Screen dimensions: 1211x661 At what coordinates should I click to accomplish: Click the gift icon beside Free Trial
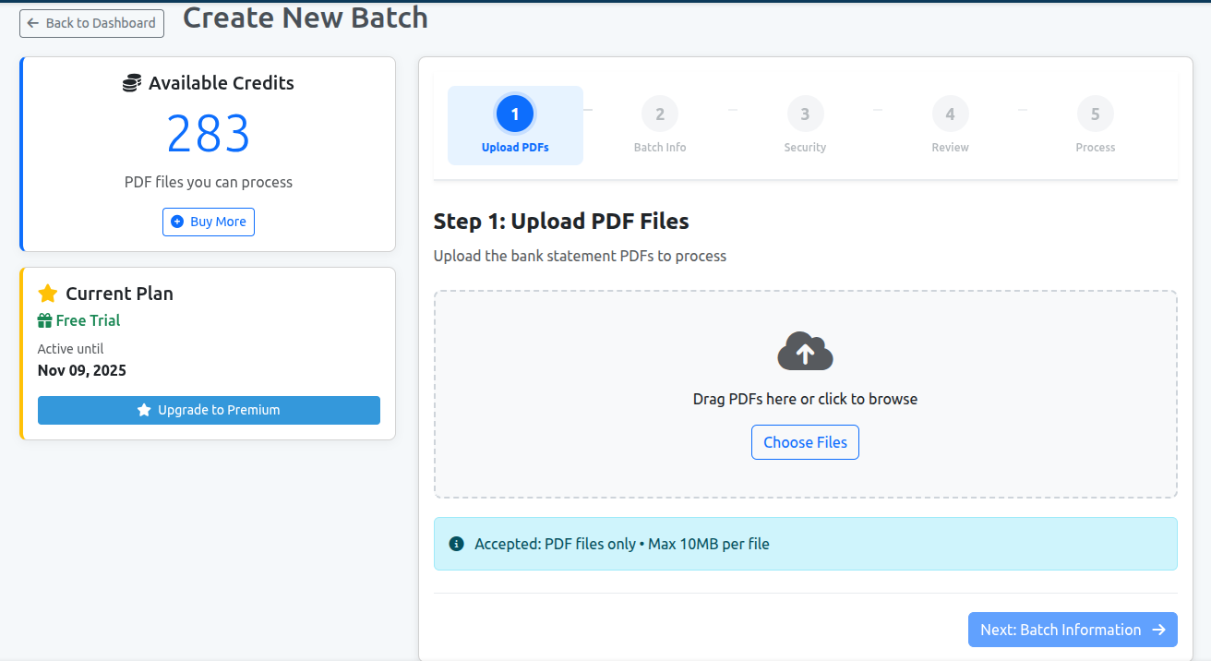43,320
